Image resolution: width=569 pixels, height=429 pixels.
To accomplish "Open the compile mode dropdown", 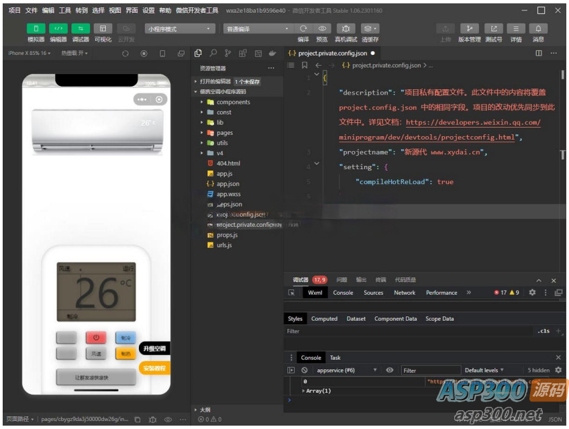I will point(257,29).
